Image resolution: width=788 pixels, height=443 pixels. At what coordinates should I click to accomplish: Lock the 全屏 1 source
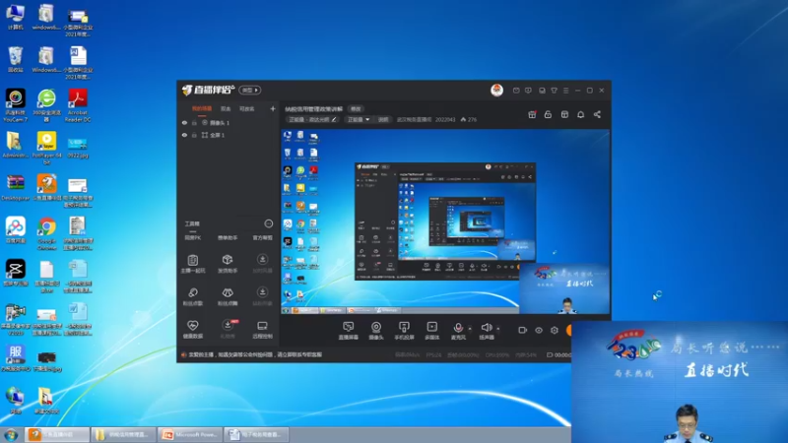tap(194, 135)
